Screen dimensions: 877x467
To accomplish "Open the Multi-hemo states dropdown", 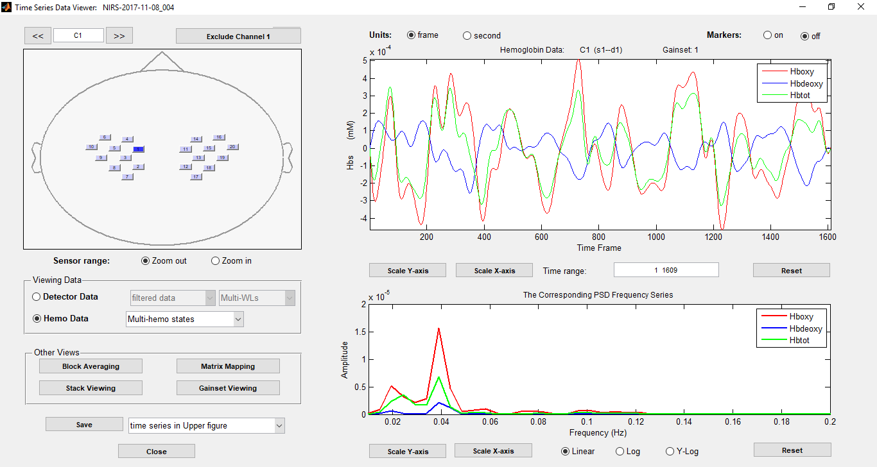I will coord(238,319).
